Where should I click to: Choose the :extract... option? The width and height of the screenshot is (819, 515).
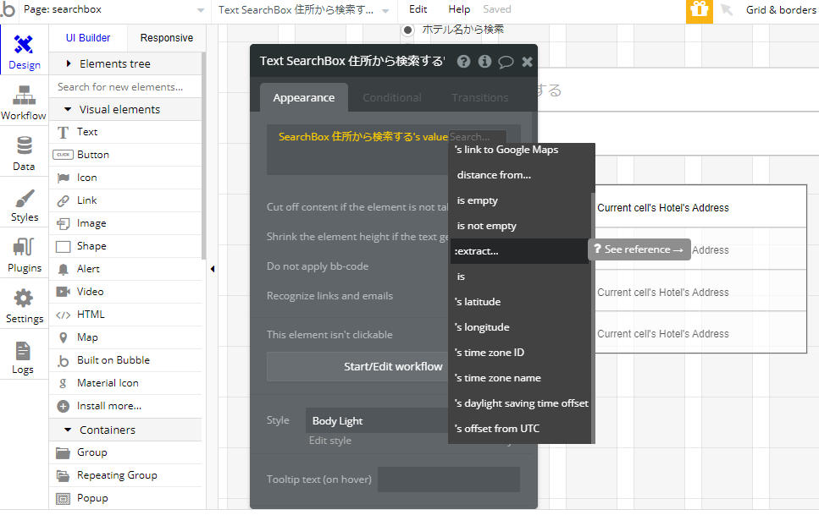pyautogui.click(x=518, y=251)
